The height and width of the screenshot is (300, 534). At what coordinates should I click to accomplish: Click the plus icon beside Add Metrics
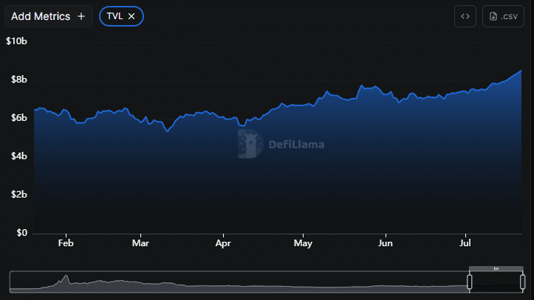click(81, 16)
